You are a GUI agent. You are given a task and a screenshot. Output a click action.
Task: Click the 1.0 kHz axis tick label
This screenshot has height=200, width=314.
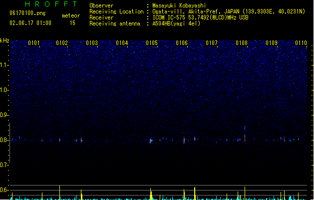(4, 90)
